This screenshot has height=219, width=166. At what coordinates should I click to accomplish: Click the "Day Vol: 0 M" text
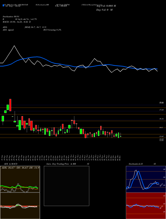pos(104,10)
